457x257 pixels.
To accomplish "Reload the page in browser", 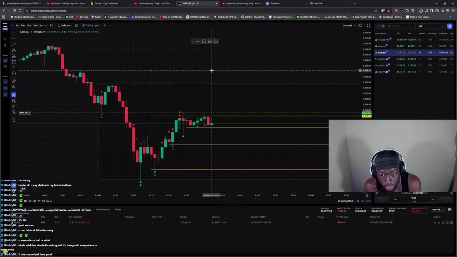I will [15, 11].
